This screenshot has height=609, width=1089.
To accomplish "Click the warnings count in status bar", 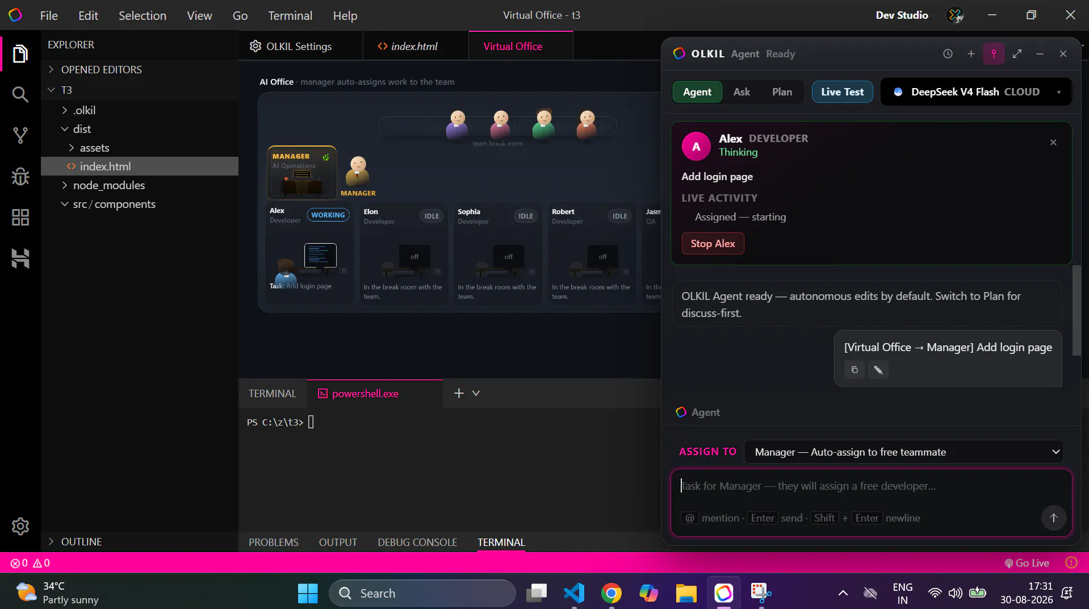I will pos(41,563).
